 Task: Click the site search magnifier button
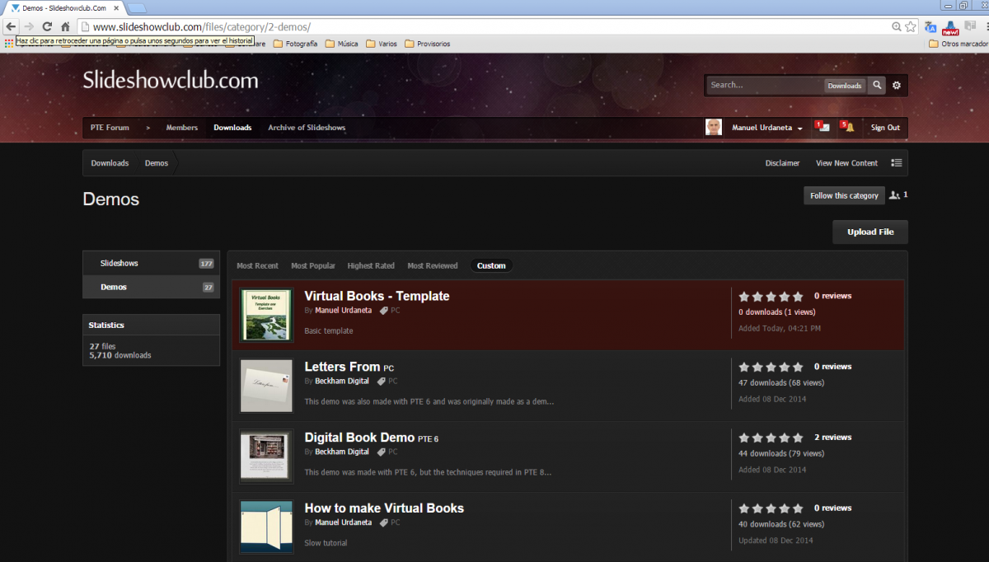click(877, 85)
